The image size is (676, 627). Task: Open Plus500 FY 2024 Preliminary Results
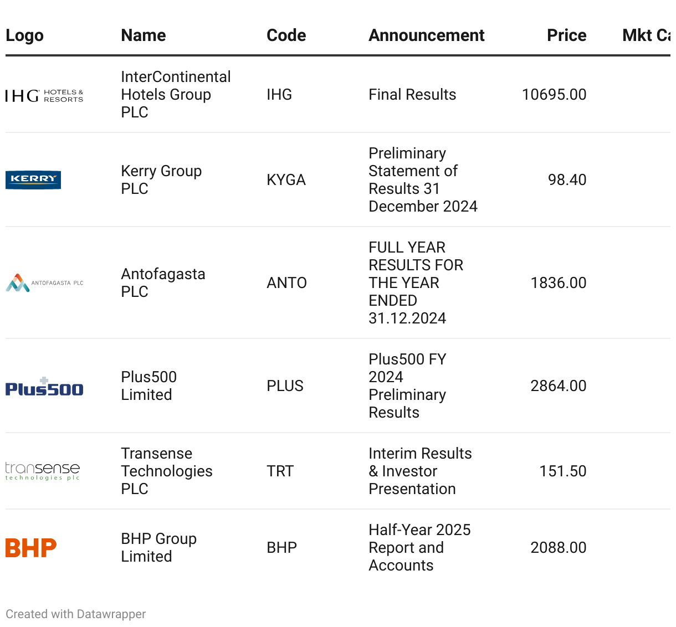[x=407, y=386]
